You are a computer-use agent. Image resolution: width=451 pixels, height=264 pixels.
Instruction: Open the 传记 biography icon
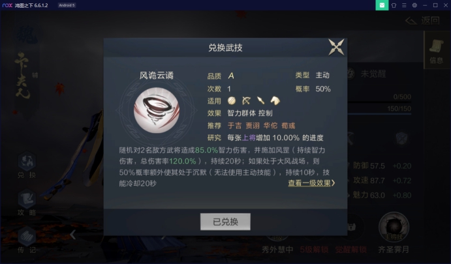27,240
